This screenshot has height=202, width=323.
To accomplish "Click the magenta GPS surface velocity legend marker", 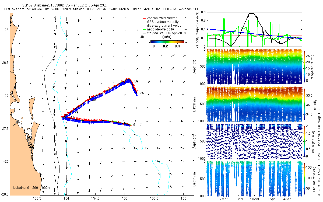I will (144, 22).
